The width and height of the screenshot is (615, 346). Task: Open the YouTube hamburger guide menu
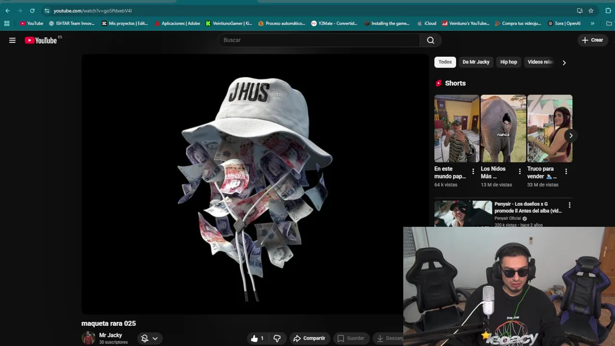(x=12, y=40)
